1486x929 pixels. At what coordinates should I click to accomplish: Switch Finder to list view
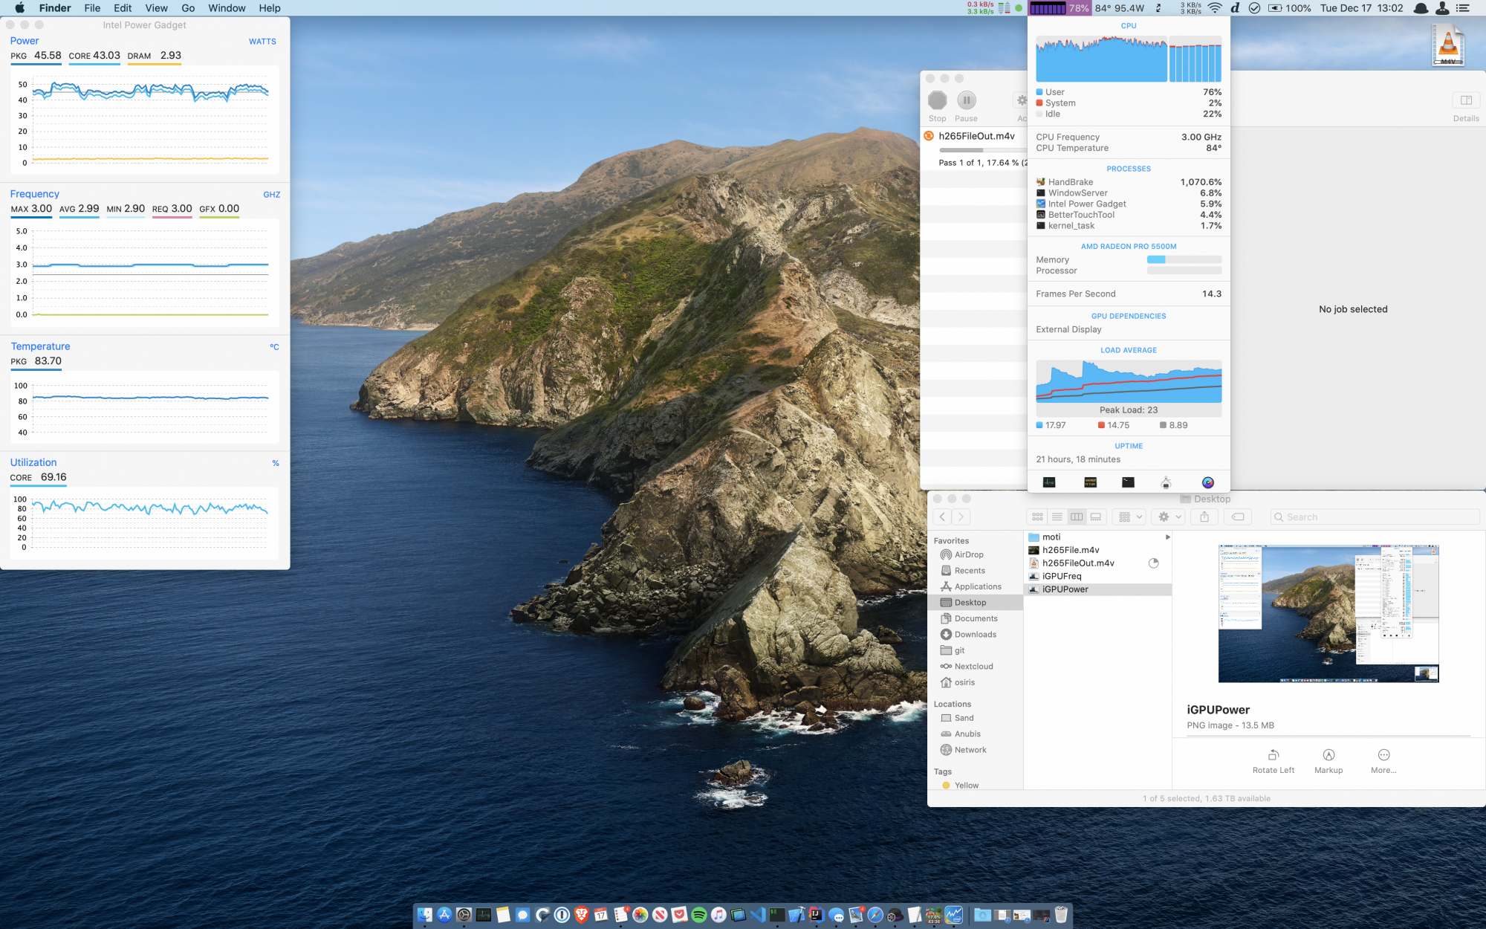click(1057, 517)
